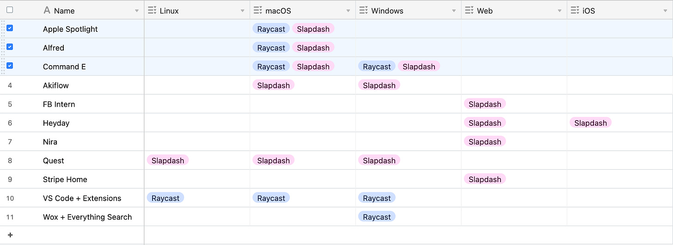
Task: Click the Linux column header label
Action: coord(169,11)
